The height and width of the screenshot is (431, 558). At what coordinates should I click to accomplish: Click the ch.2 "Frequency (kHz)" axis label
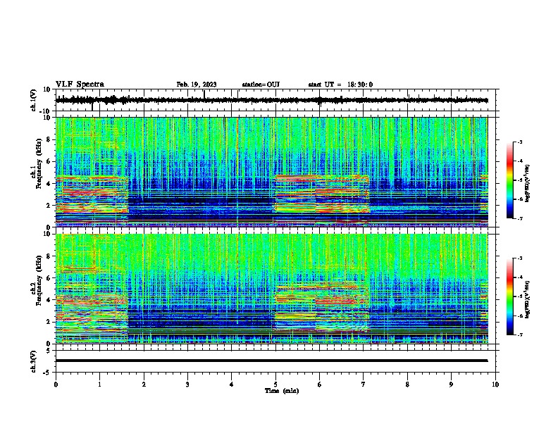pyautogui.click(x=39, y=280)
